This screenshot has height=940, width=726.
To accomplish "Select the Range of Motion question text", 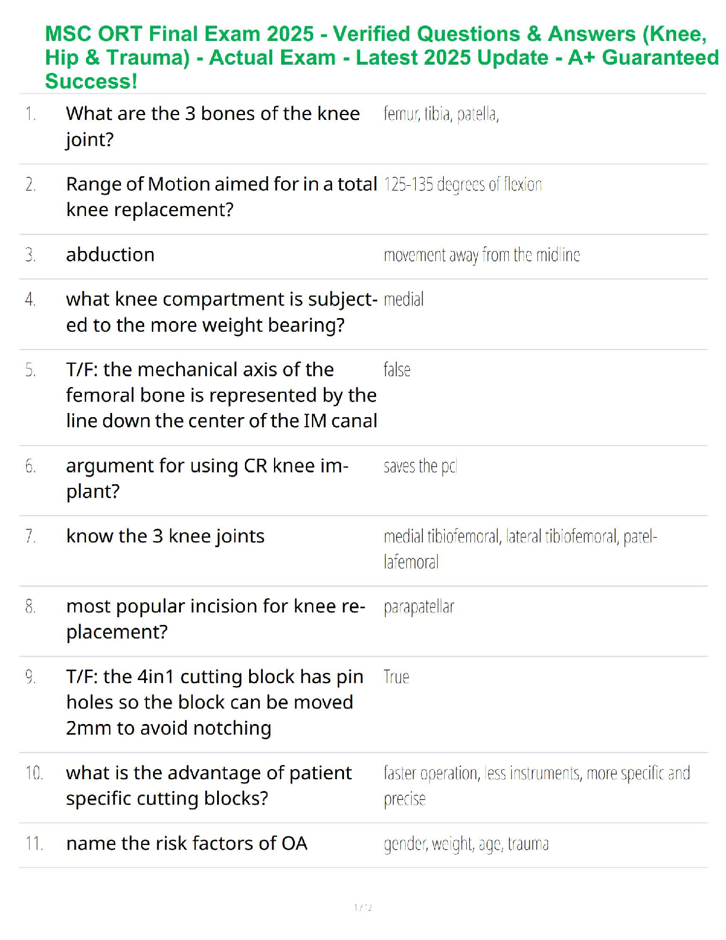I will click(221, 196).
